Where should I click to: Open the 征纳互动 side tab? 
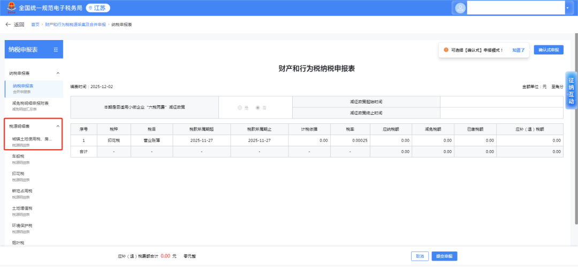(x=571, y=90)
